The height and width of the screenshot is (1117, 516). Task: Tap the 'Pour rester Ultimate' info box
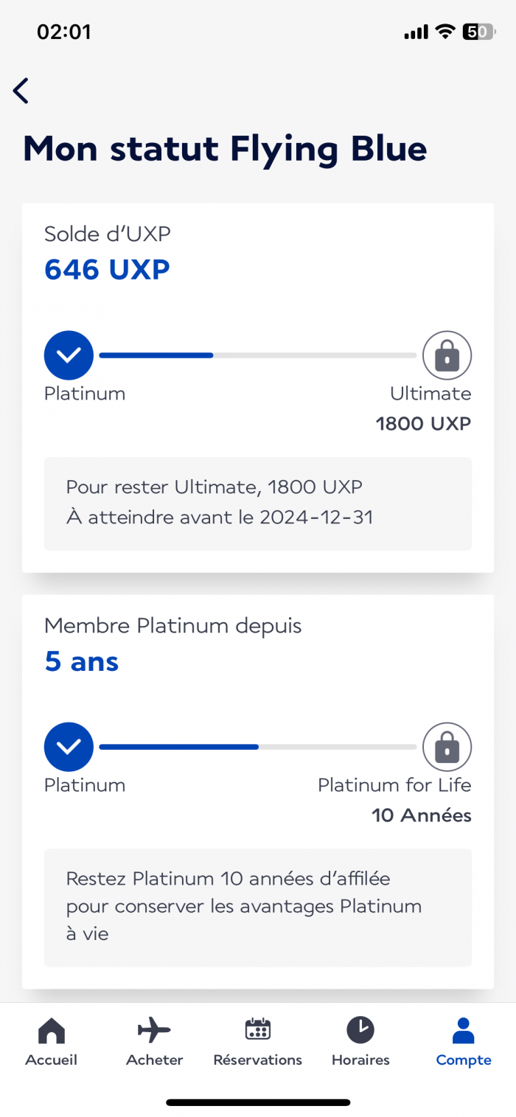click(258, 504)
